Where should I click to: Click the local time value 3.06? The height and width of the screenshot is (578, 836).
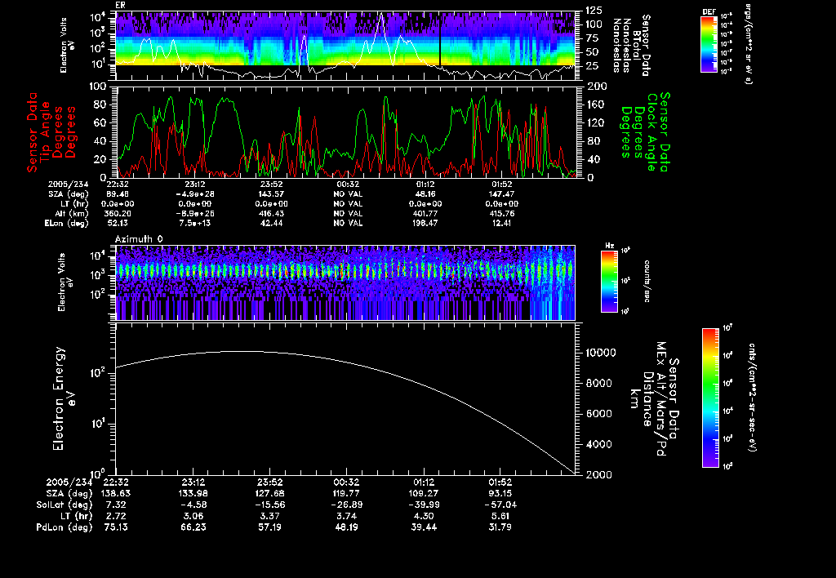[x=193, y=516]
